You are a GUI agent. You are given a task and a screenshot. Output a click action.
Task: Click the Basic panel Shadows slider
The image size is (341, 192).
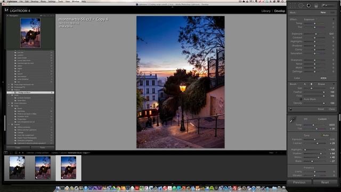tap(315, 154)
